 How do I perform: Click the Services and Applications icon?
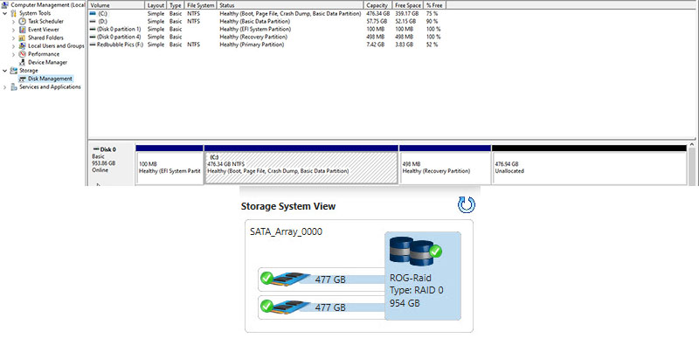(x=14, y=87)
